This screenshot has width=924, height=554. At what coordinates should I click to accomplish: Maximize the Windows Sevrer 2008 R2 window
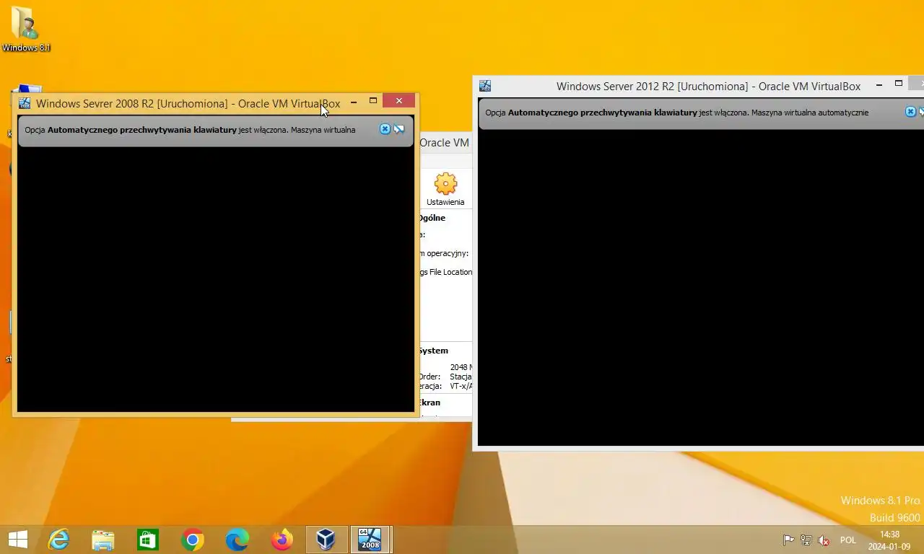(373, 102)
